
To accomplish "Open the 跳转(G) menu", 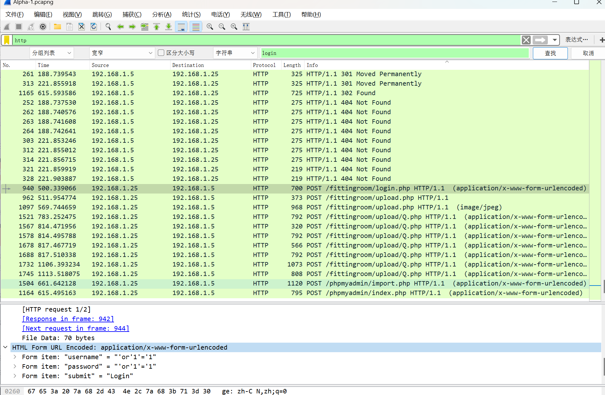I will (102, 15).
